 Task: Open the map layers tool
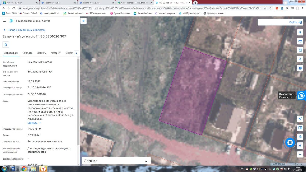[x=300, y=32]
